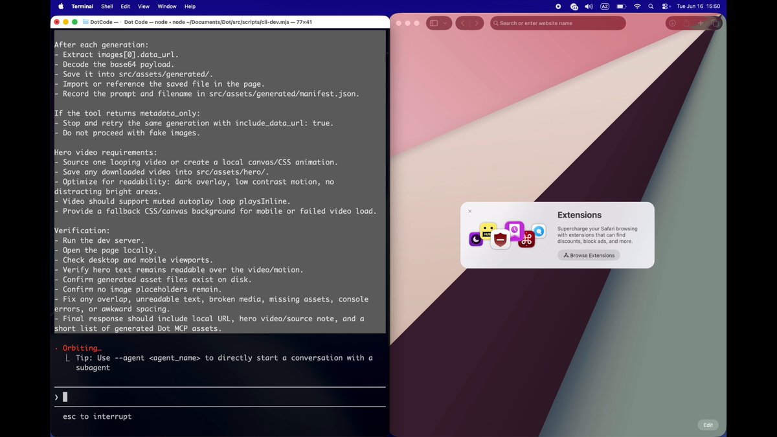Open the Wi-Fi status menu
This screenshot has height=437, width=777.
click(637, 6)
